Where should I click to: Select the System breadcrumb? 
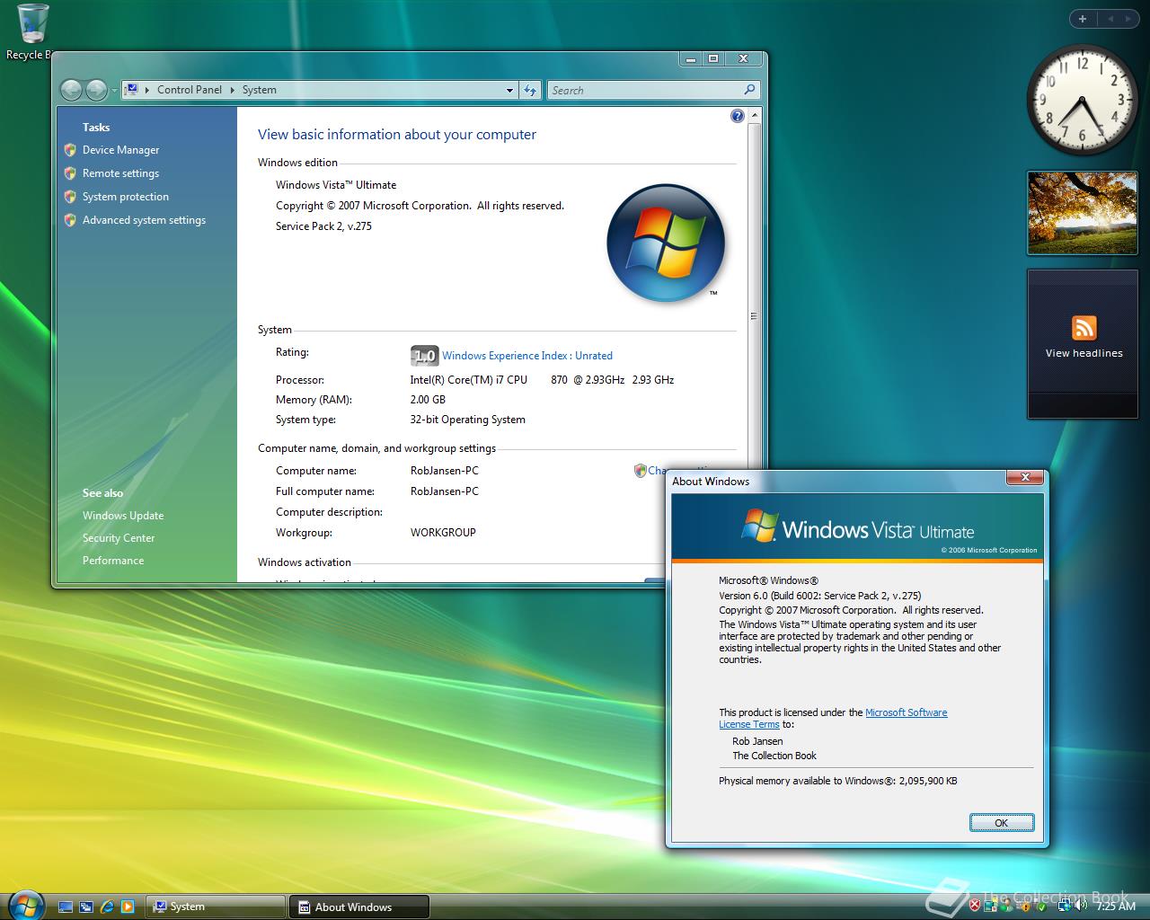click(x=259, y=90)
